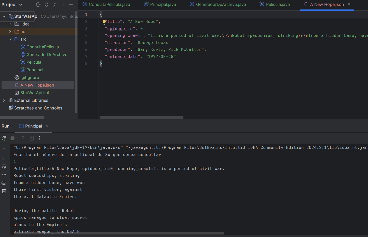
Task: Click line number 8 in the gutter
Action: coord(86,64)
